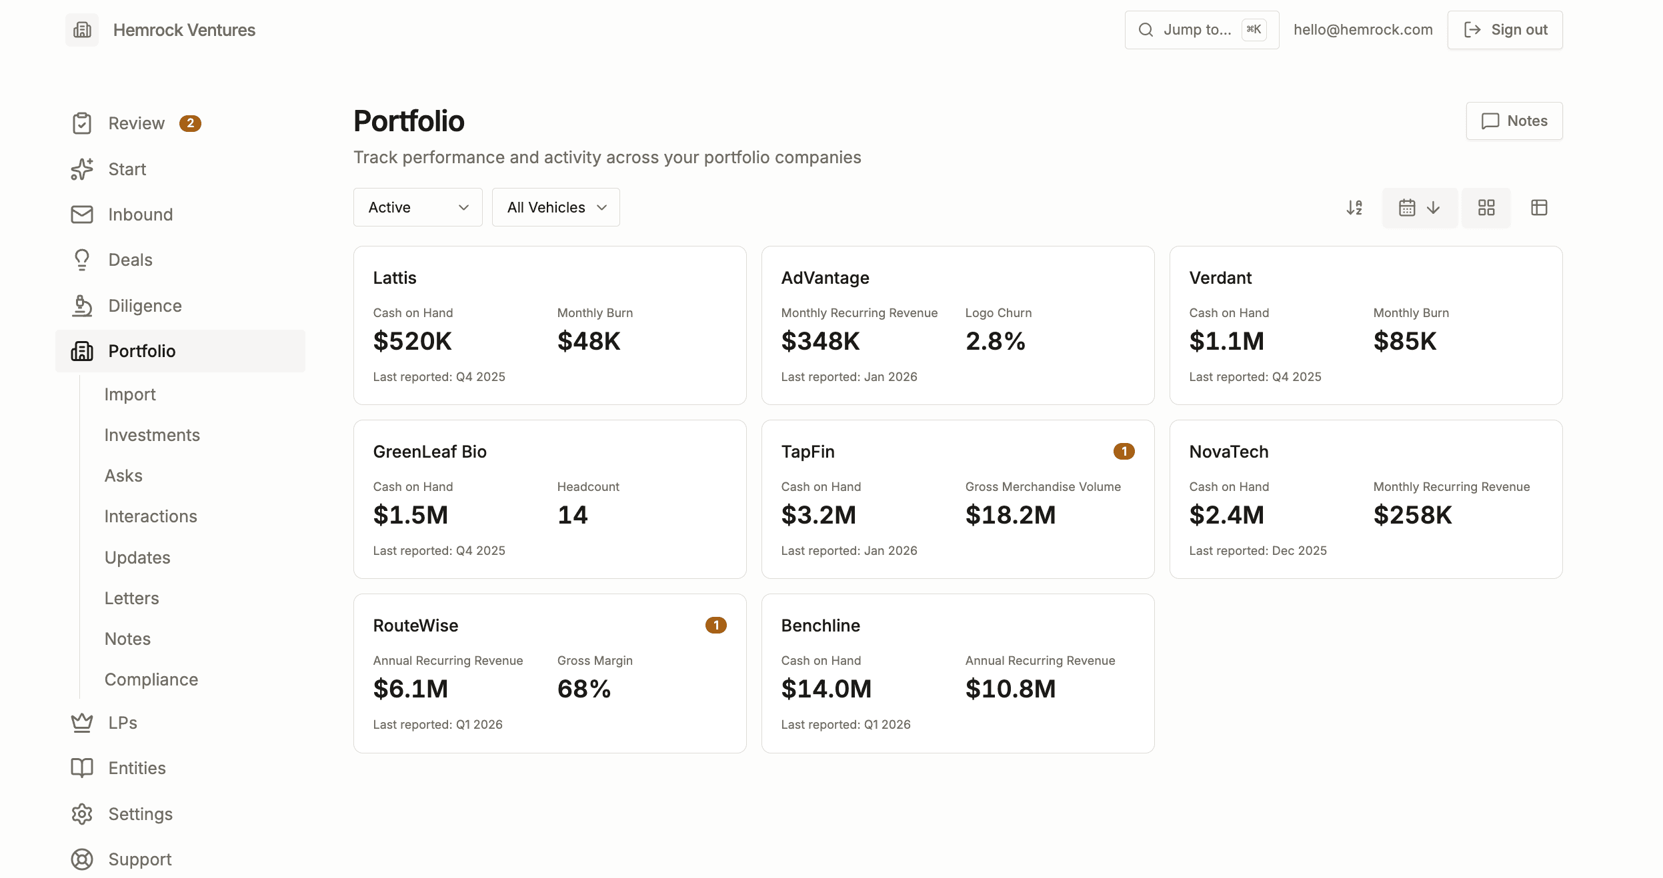Sort by date using calendar arrow icon
The height and width of the screenshot is (878, 1663).
point(1420,208)
